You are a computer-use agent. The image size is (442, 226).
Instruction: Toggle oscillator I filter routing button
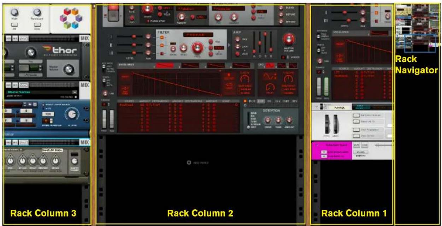pyautogui.click(x=163, y=37)
